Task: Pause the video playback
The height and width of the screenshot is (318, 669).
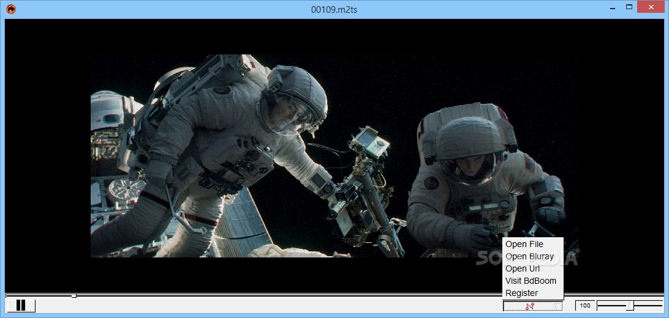Action: click(x=20, y=306)
